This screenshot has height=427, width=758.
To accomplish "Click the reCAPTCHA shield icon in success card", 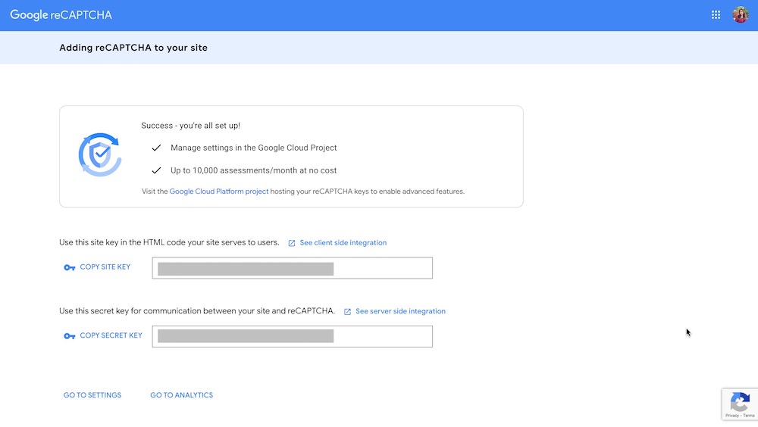I will [x=100, y=155].
